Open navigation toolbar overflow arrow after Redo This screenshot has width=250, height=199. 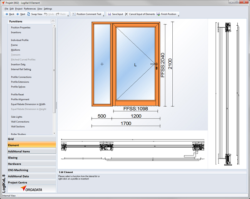(x=68, y=15)
